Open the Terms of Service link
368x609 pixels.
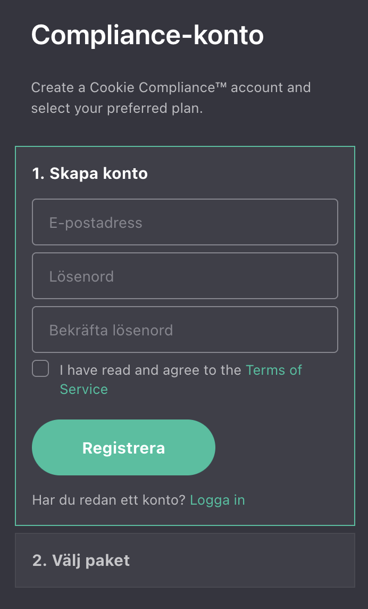tap(273, 370)
